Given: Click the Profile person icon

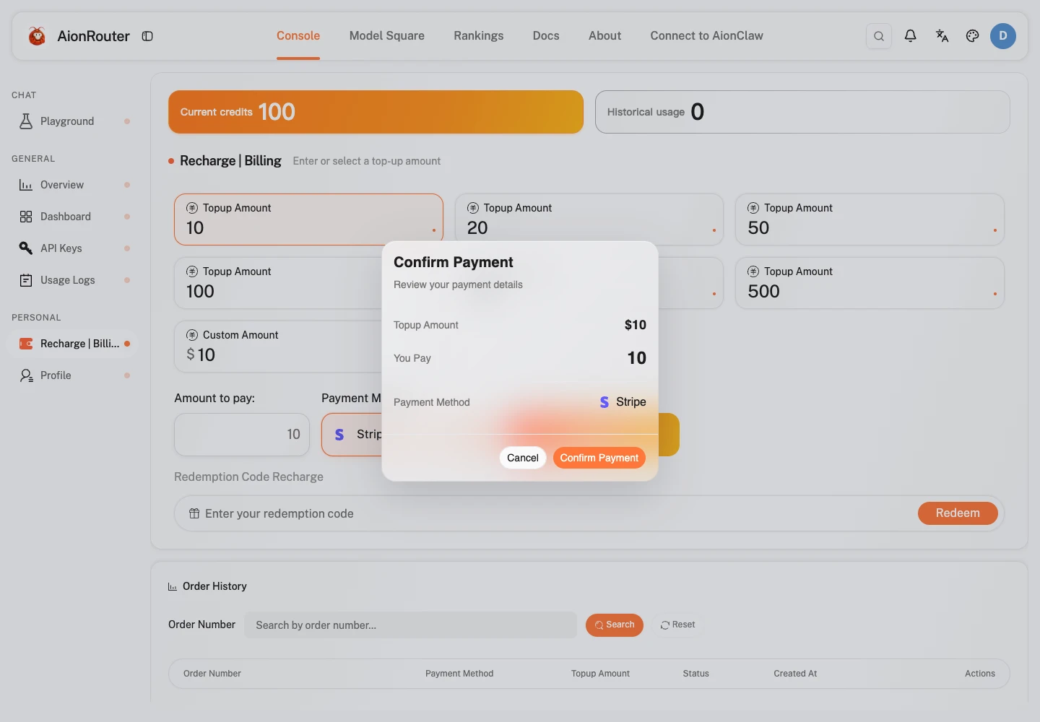Looking at the screenshot, I should tap(26, 375).
